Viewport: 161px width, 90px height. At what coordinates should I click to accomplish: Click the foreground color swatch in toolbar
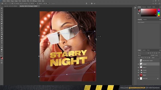tap(1, 58)
